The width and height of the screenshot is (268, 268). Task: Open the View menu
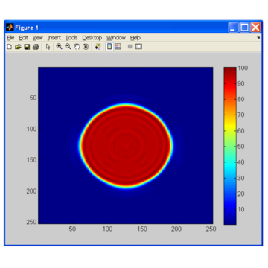pos(38,38)
